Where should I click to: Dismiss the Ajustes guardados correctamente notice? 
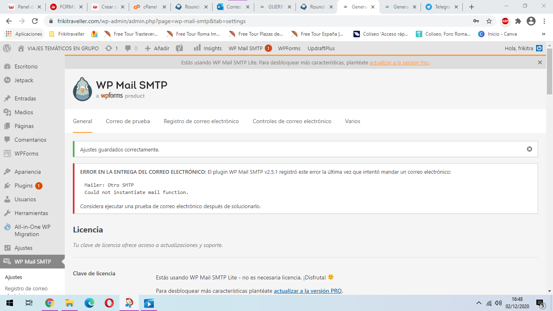529,149
